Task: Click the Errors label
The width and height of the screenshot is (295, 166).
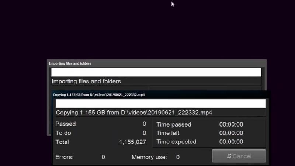Action: pyautogui.click(x=65, y=157)
